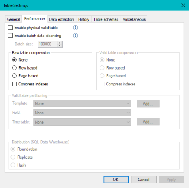Open the Time table dropdown

pos(82,122)
